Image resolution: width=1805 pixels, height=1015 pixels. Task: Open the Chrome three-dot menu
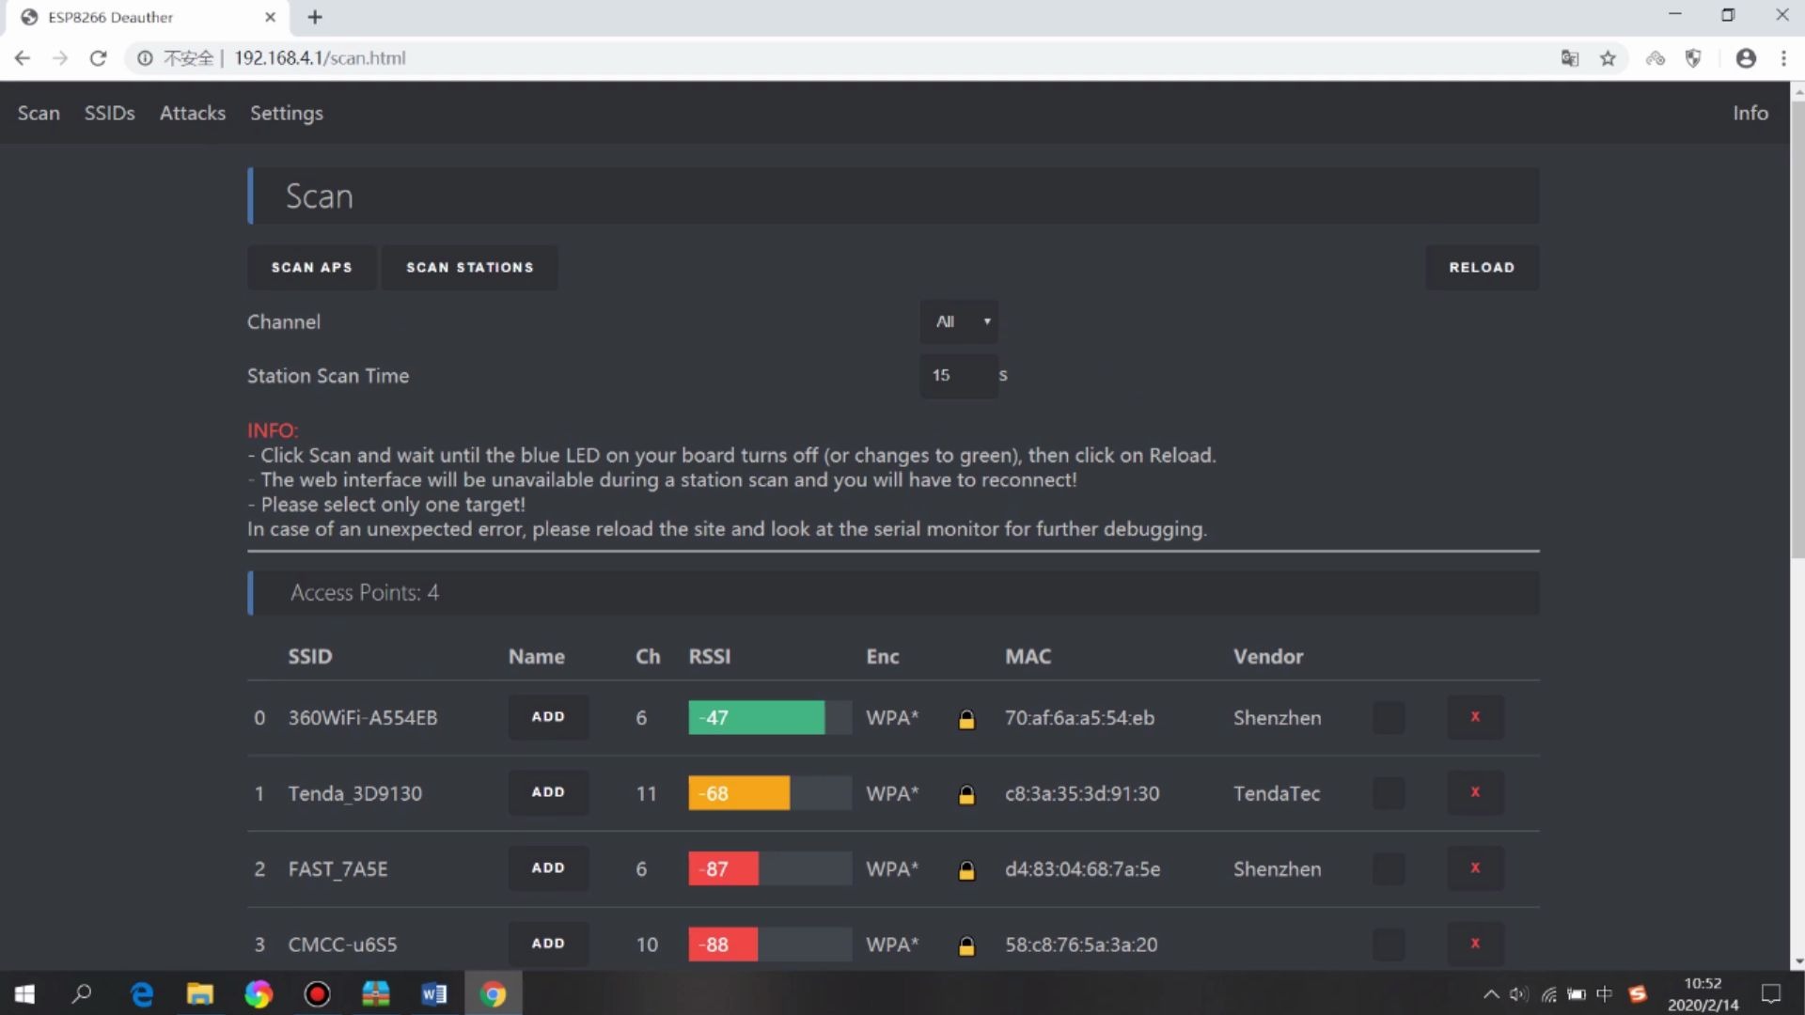click(1783, 58)
